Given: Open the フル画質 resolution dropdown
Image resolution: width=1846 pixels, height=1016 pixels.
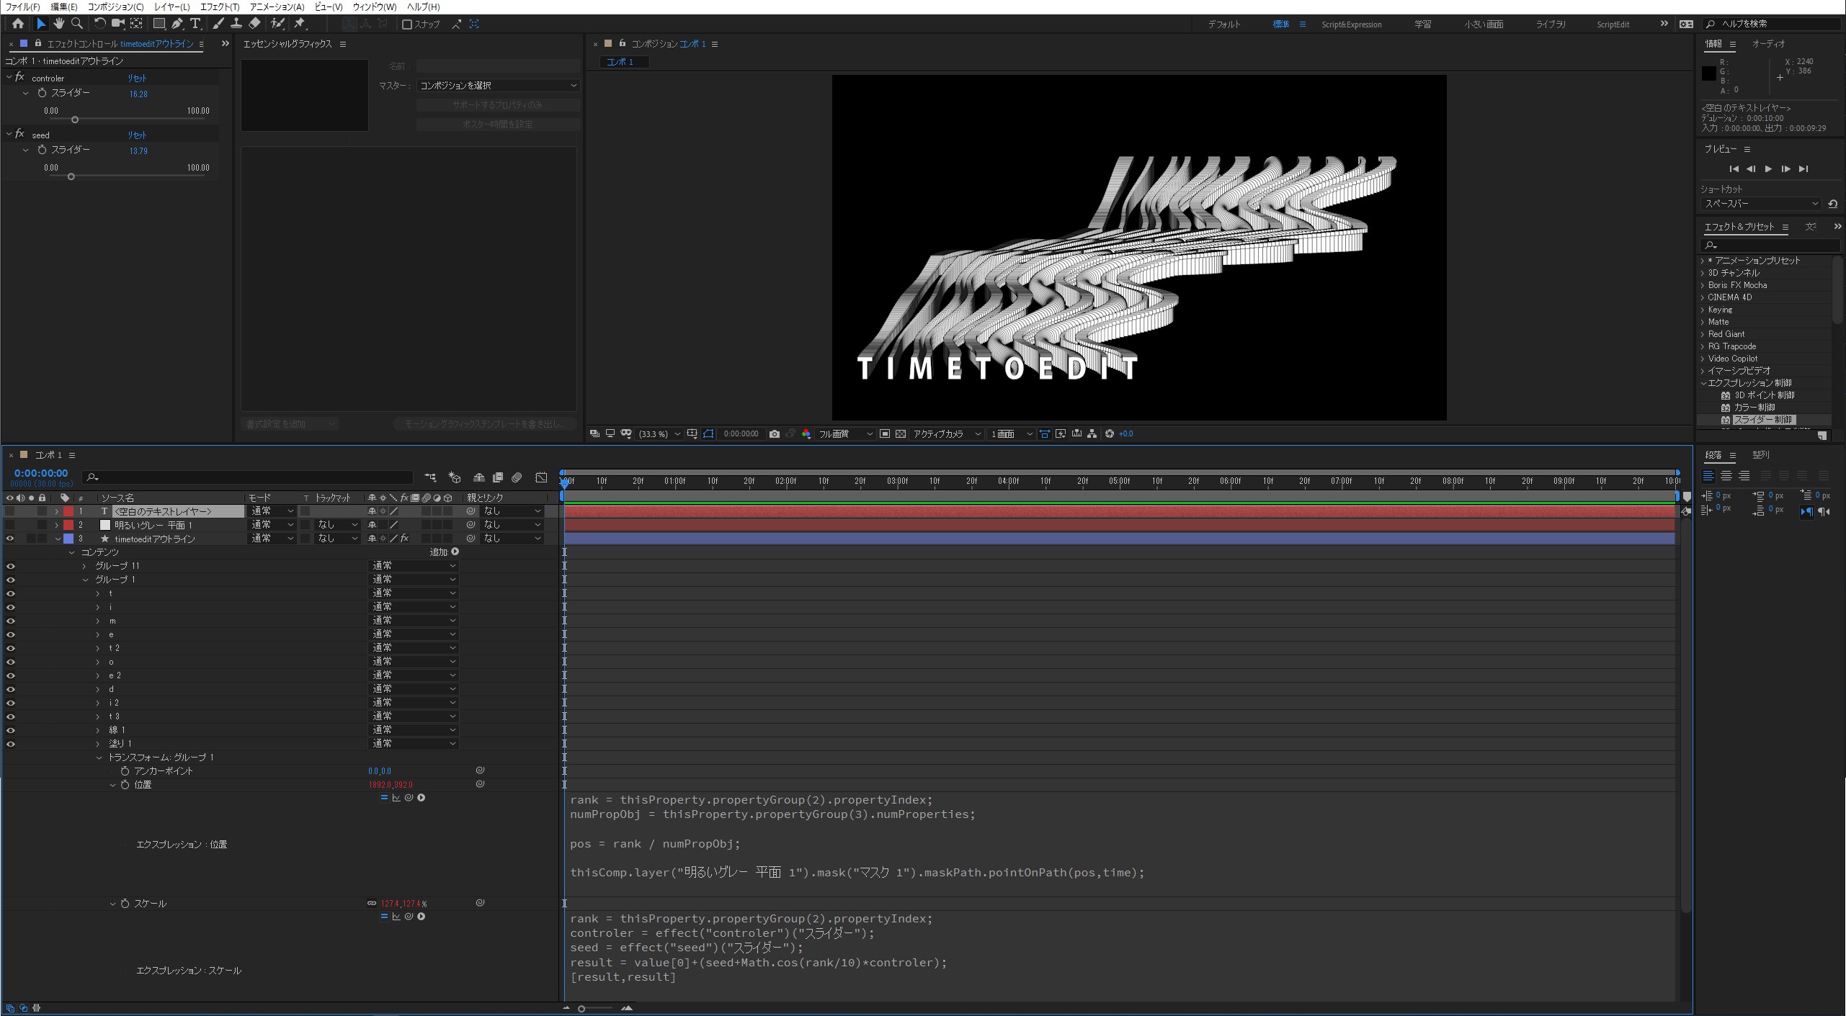Looking at the screenshot, I should (x=844, y=434).
